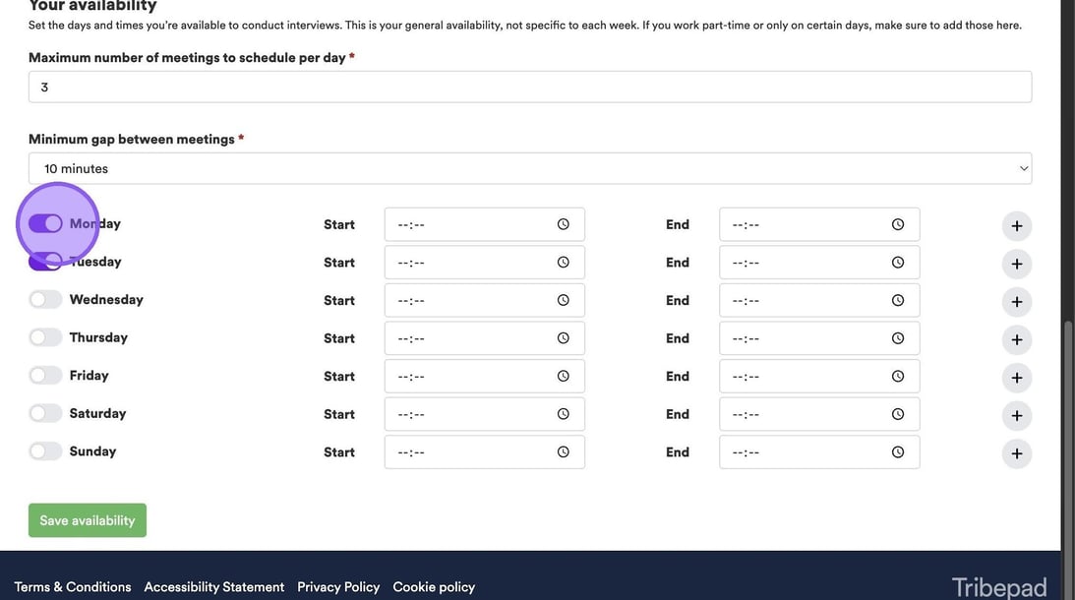Add another time slot for Monday
The width and height of the screenshot is (1075, 600).
pyautogui.click(x=1016, y=226)
